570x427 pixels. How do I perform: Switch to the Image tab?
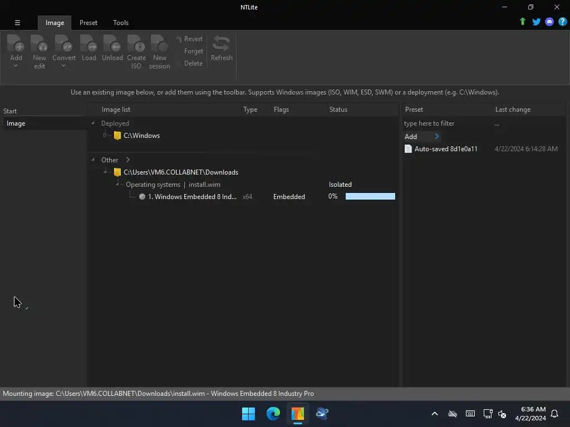tap(55, 22)
